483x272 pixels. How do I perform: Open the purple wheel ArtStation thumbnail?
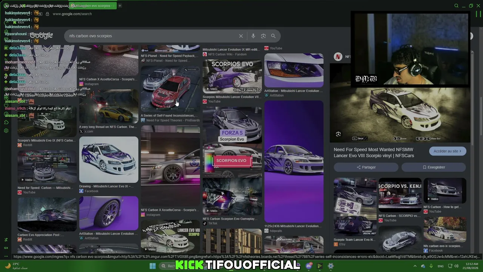click(109, 213)
